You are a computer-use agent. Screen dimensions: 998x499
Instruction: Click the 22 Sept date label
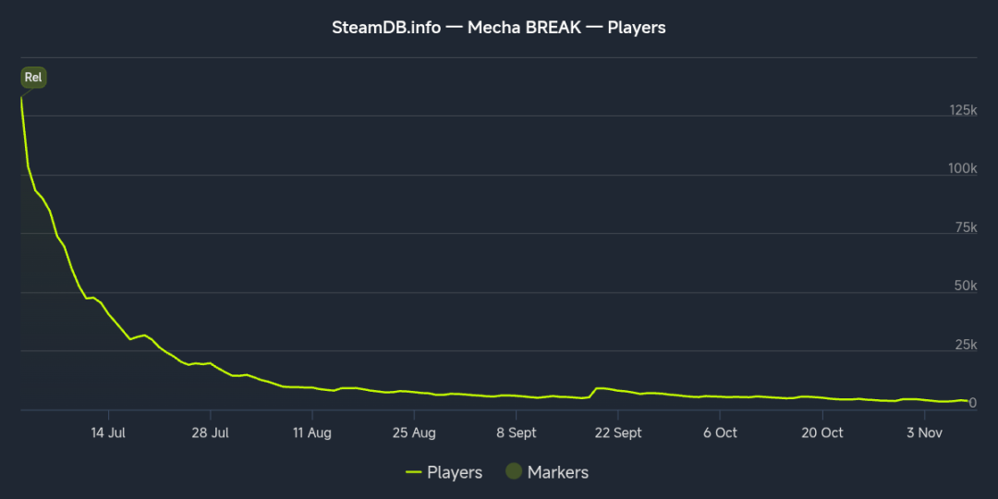pos(618,432)
